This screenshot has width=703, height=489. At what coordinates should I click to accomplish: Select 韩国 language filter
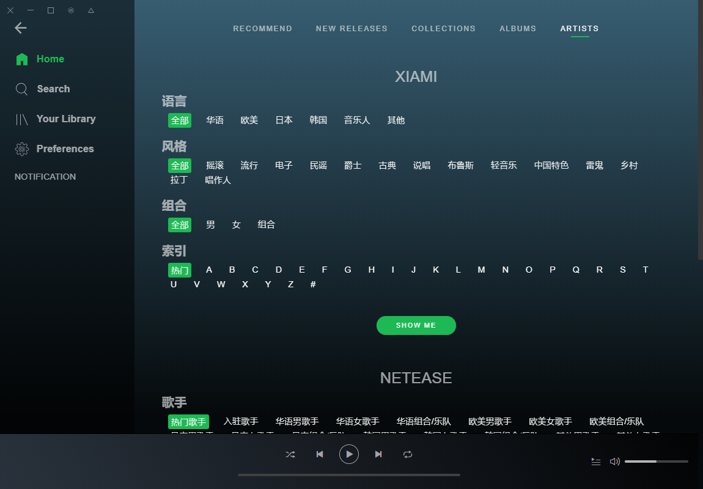click(x=318, y=120)
